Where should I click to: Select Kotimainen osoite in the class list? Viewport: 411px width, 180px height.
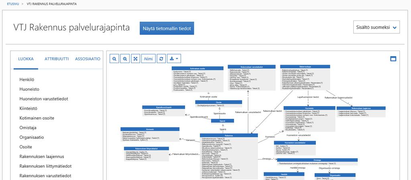click(x=37, y=118)
